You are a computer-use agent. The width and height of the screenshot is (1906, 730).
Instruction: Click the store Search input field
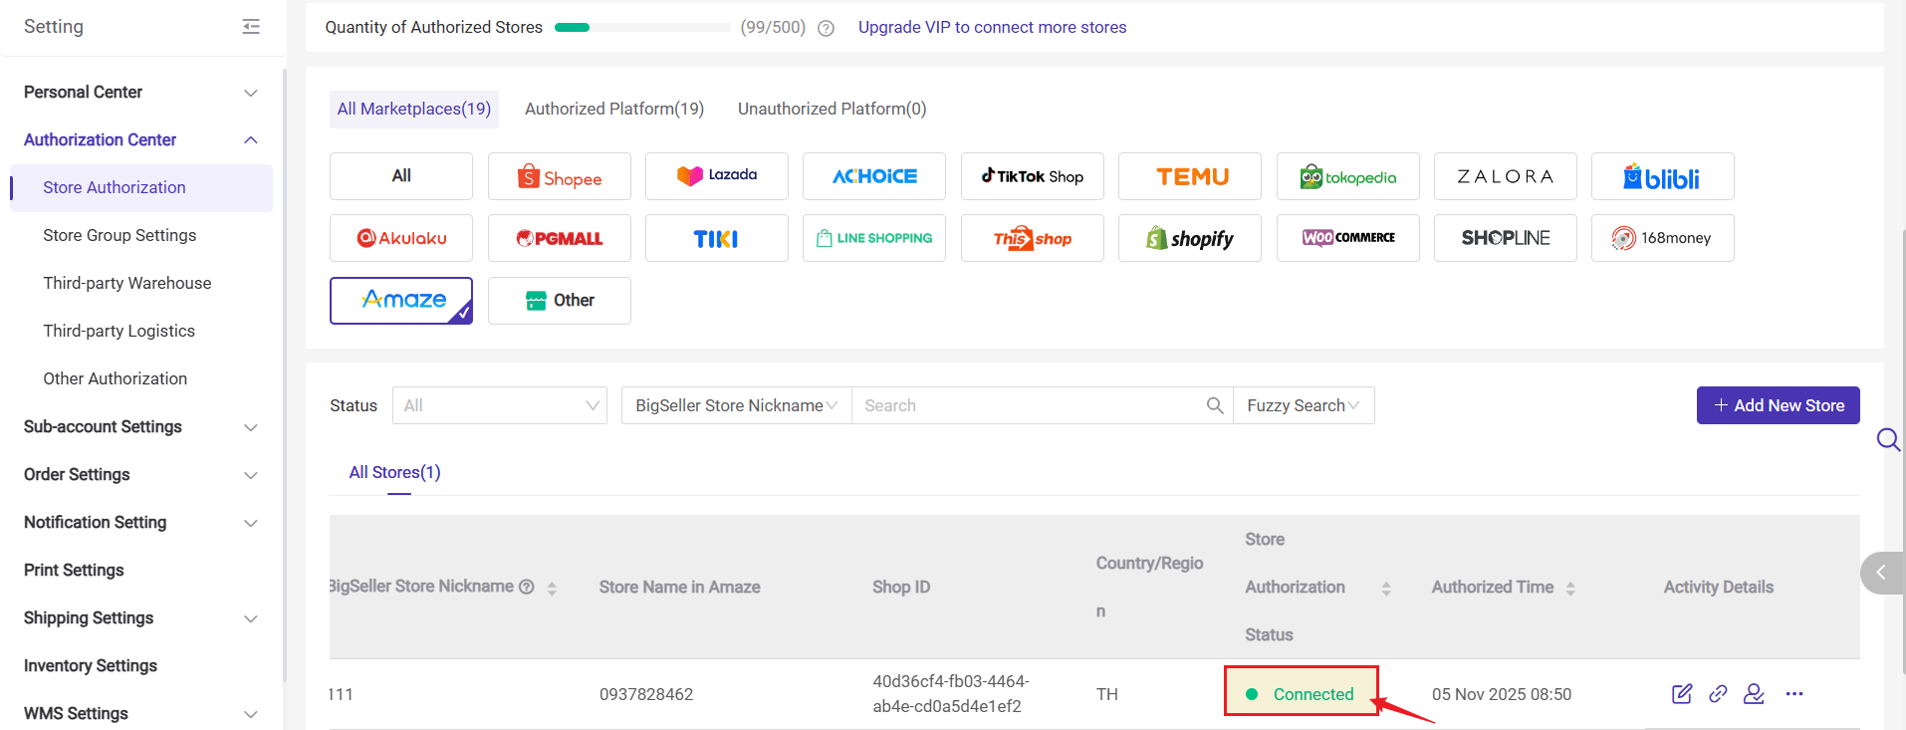click(x=1031, y=405)
